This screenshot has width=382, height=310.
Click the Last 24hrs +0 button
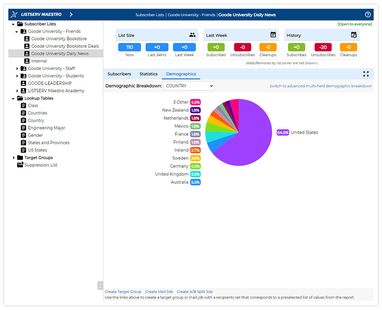tap(157, 47)
